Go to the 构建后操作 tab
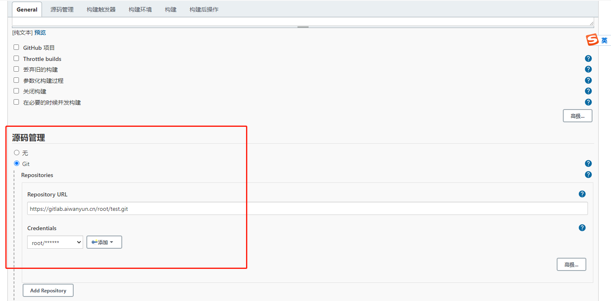Screen dimensions: 611x301 coord(204,9)
